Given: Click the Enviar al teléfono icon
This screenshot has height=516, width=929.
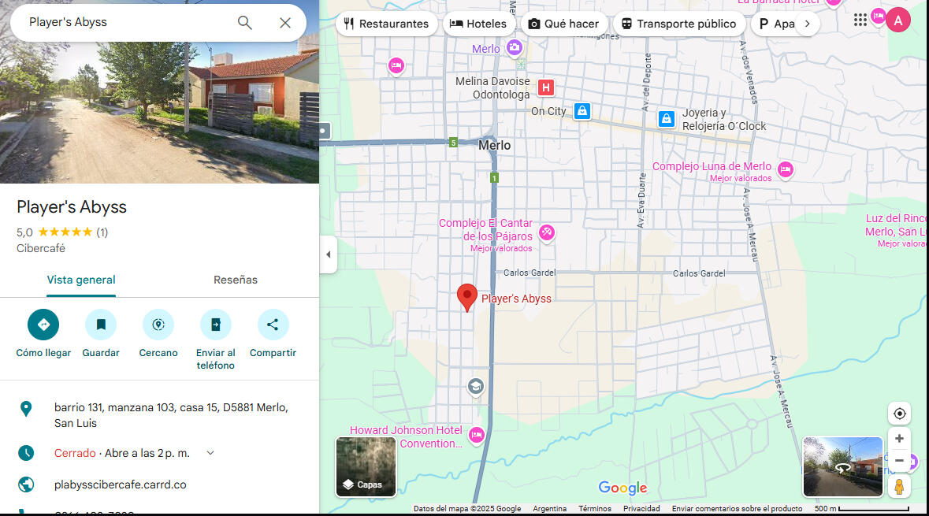Looking at the screenshot, I should click(215, 324).
